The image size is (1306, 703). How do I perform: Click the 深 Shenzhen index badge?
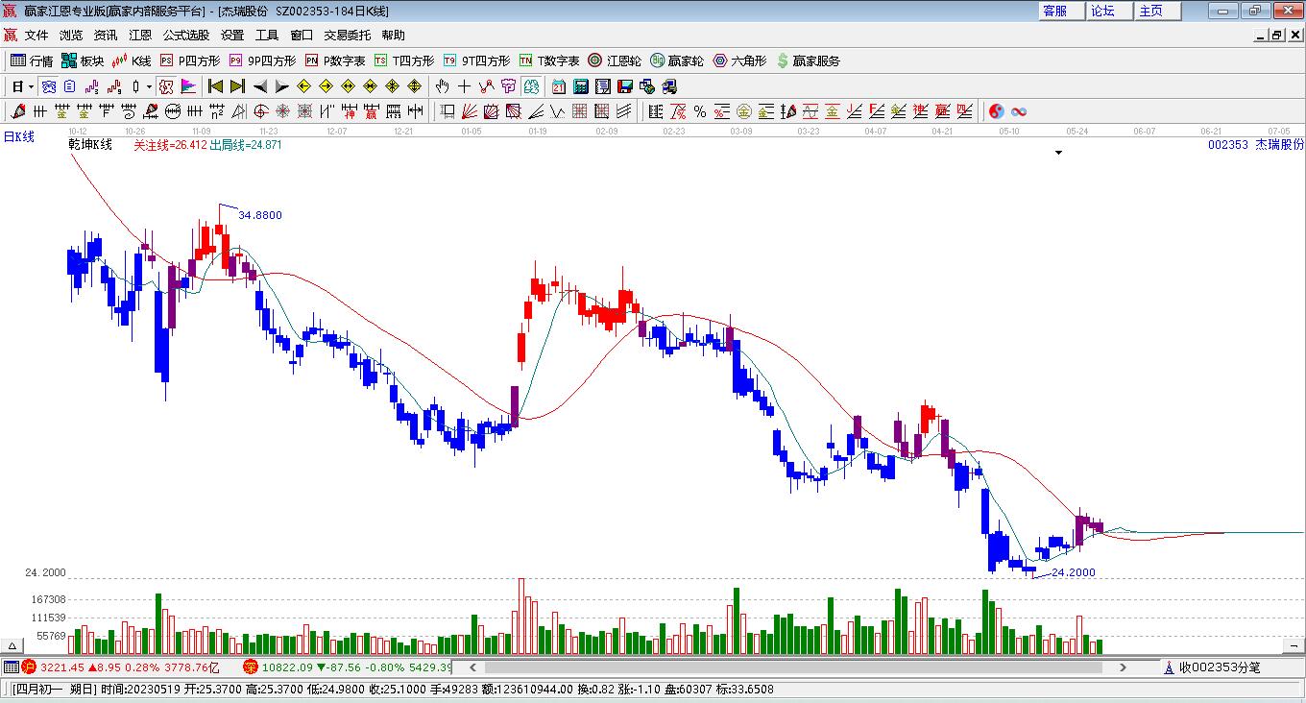point(251,667)
